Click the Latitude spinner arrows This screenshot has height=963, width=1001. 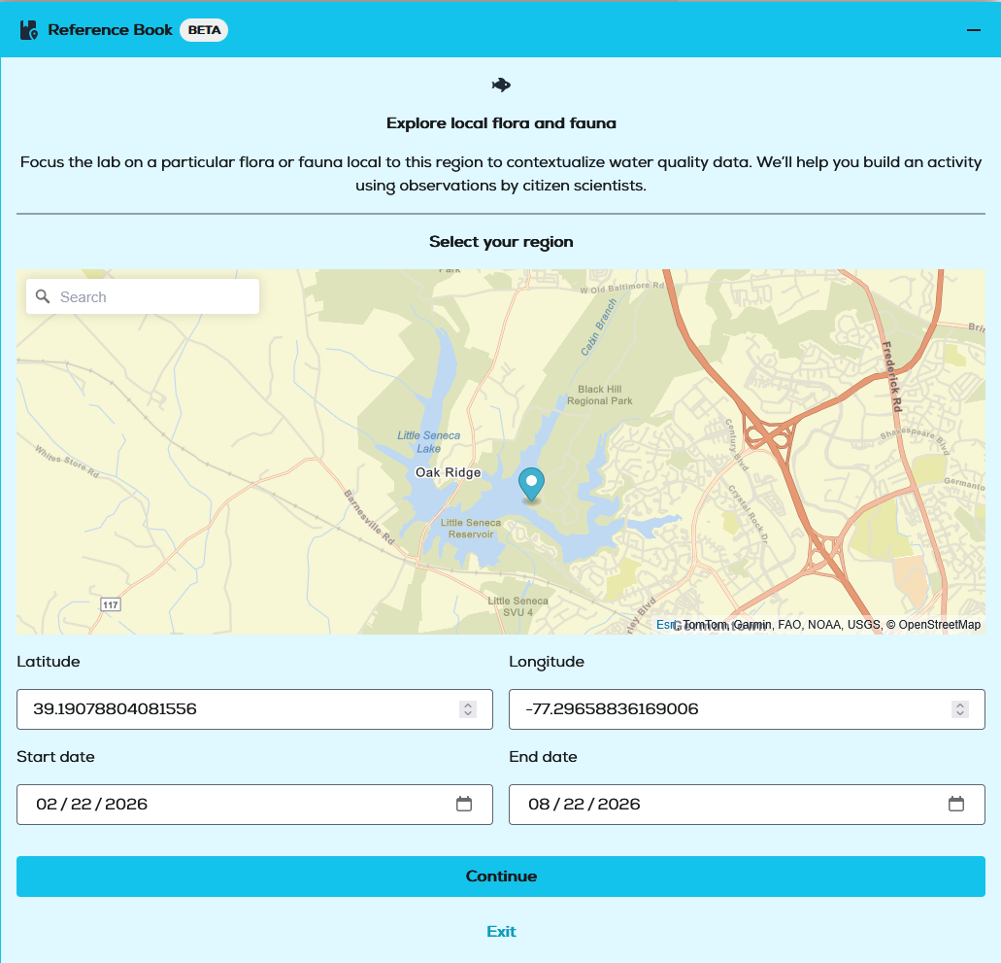point(468,709)
